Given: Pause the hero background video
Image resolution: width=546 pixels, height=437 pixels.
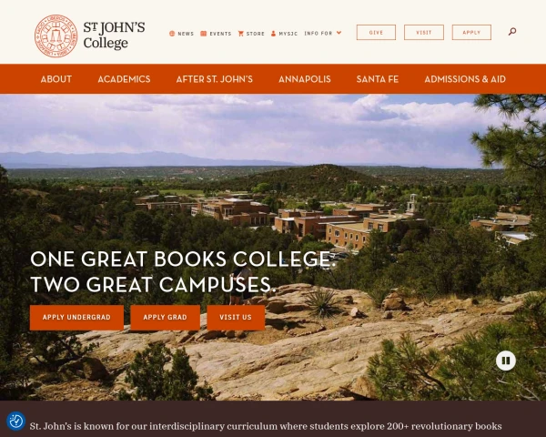Looking at the screenshot, I should (x=506, y=361).
